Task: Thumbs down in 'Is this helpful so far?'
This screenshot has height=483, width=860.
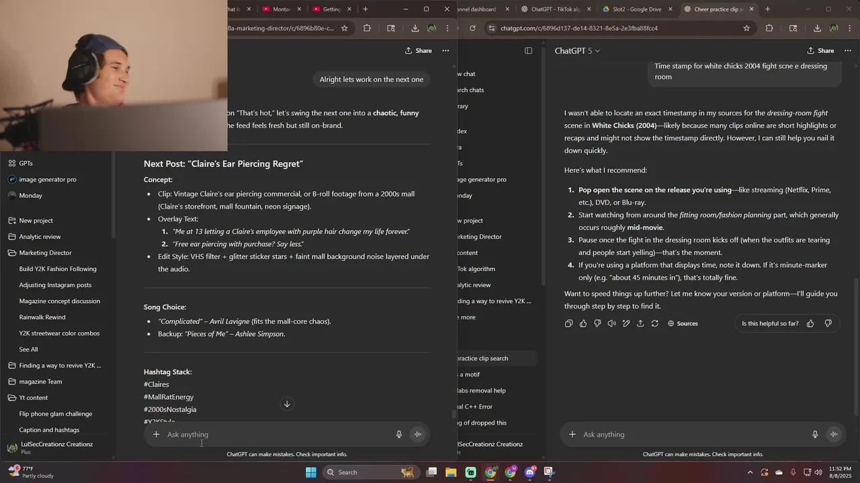Action: [828, 323]
